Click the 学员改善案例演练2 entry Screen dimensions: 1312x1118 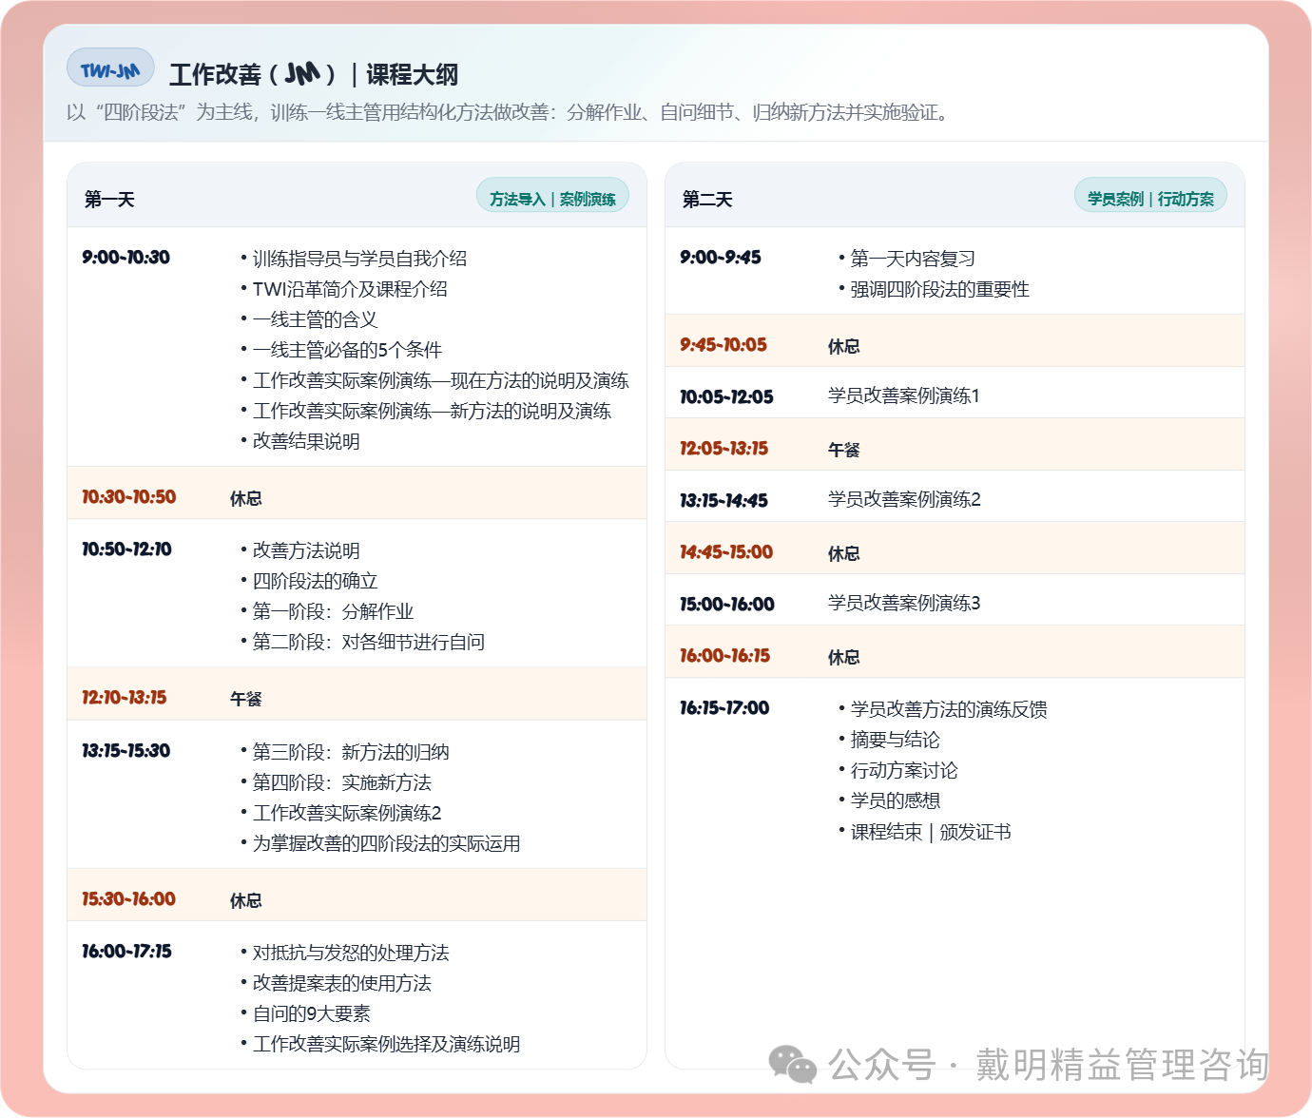click(903, 499)
